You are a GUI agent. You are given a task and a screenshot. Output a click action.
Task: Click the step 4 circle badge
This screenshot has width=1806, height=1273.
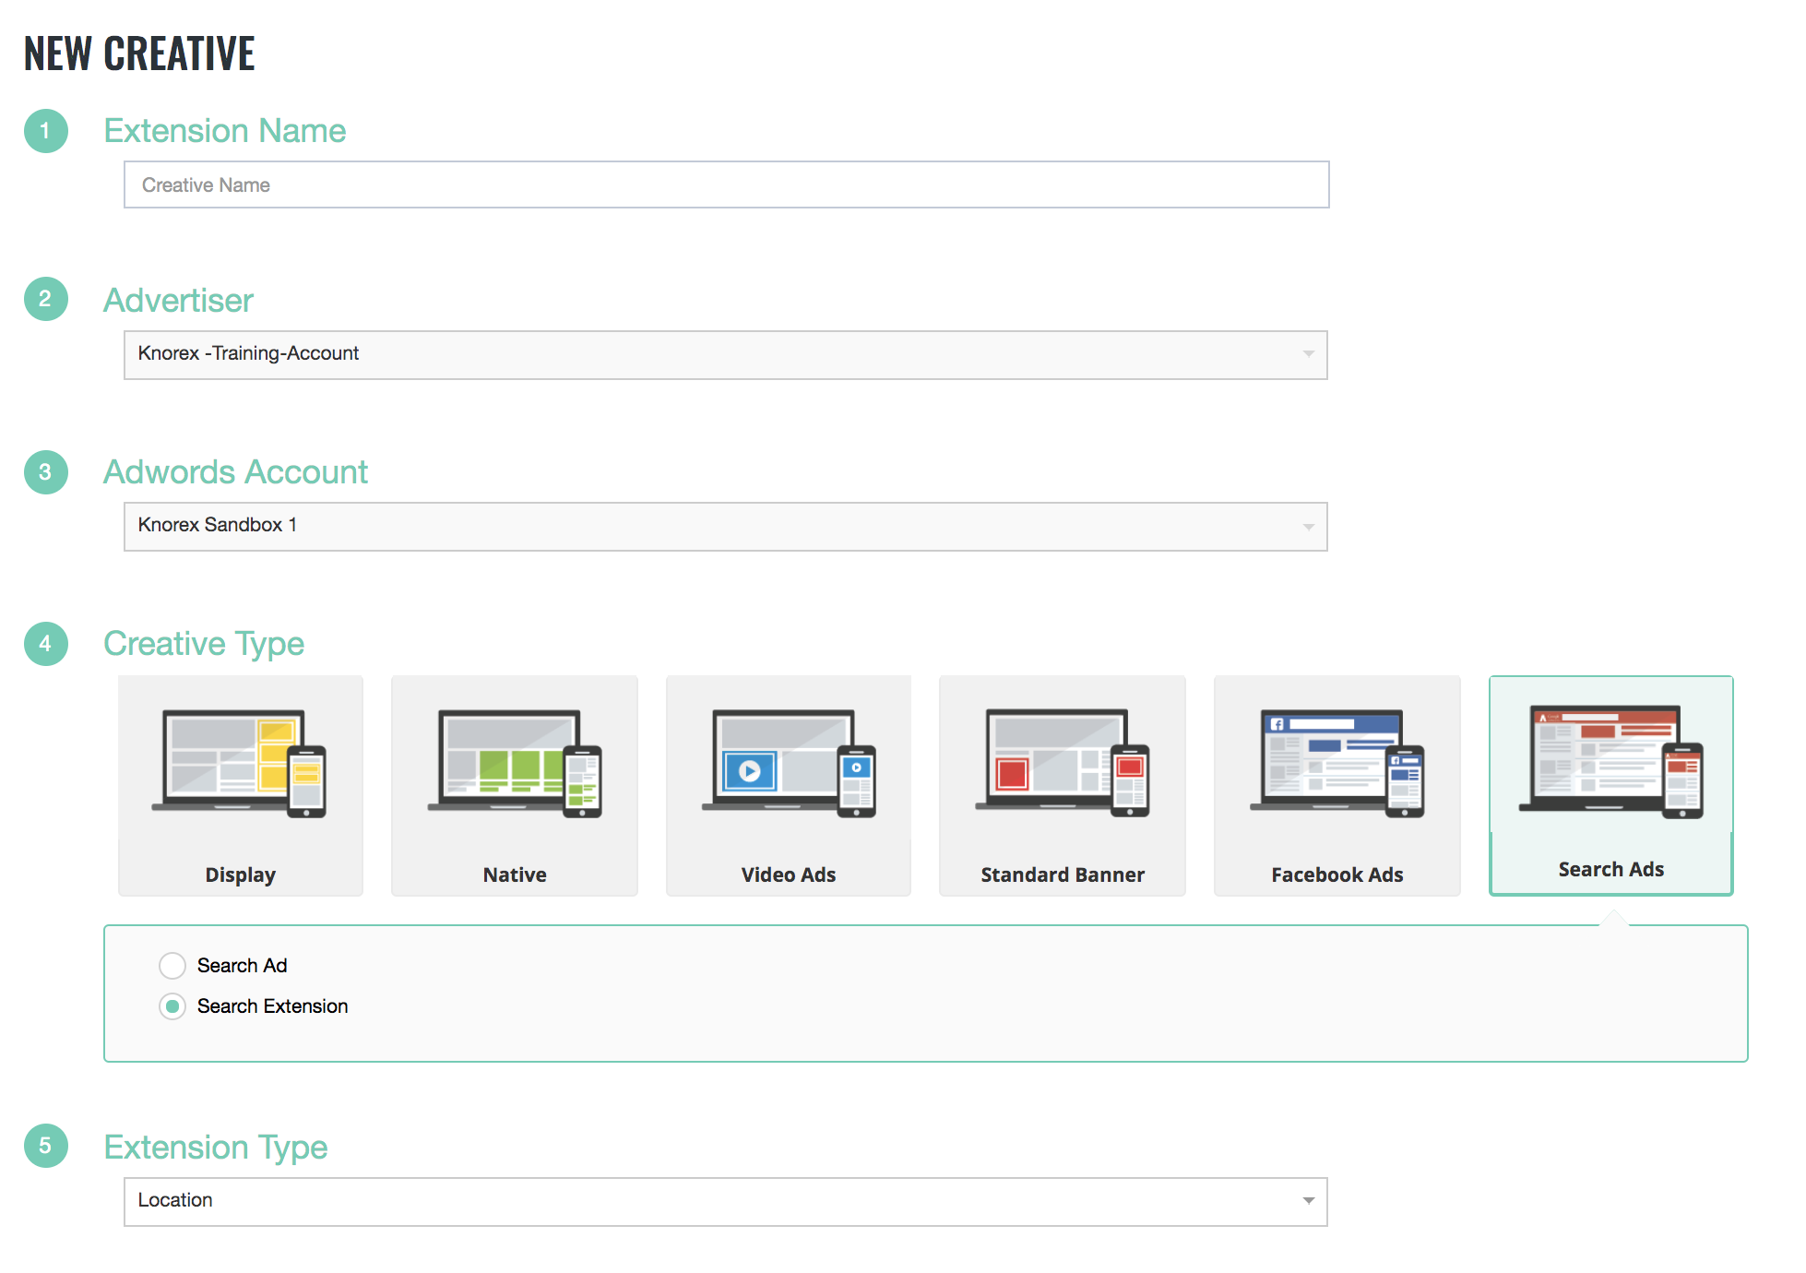45,644
